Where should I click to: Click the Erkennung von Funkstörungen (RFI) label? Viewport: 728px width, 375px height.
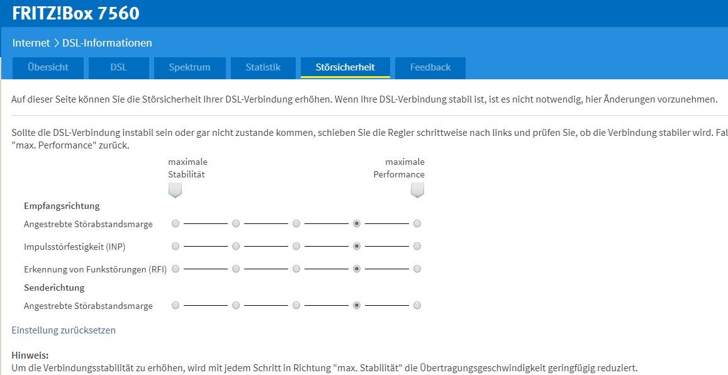tap(95, 269)
